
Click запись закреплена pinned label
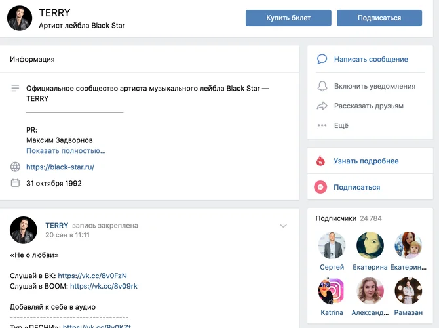(105, 226)
